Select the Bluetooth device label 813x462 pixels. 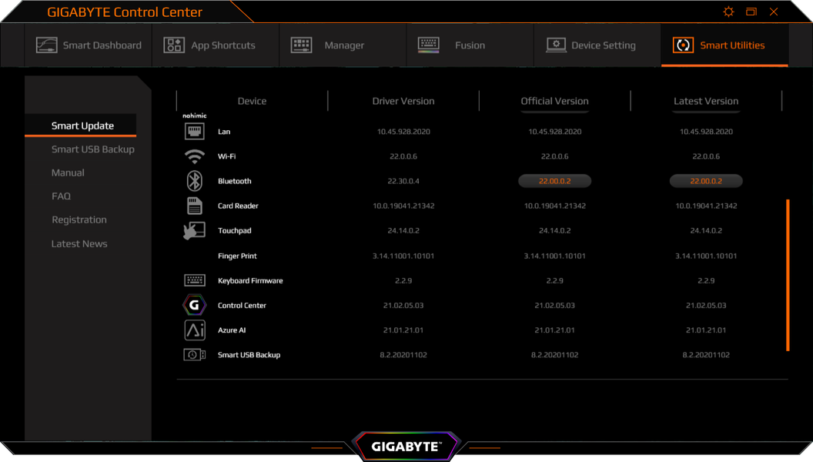234,181
